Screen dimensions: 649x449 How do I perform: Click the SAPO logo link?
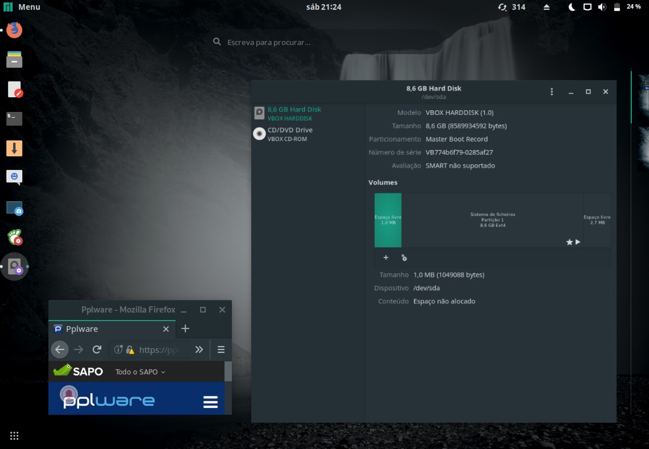[78, 371]
